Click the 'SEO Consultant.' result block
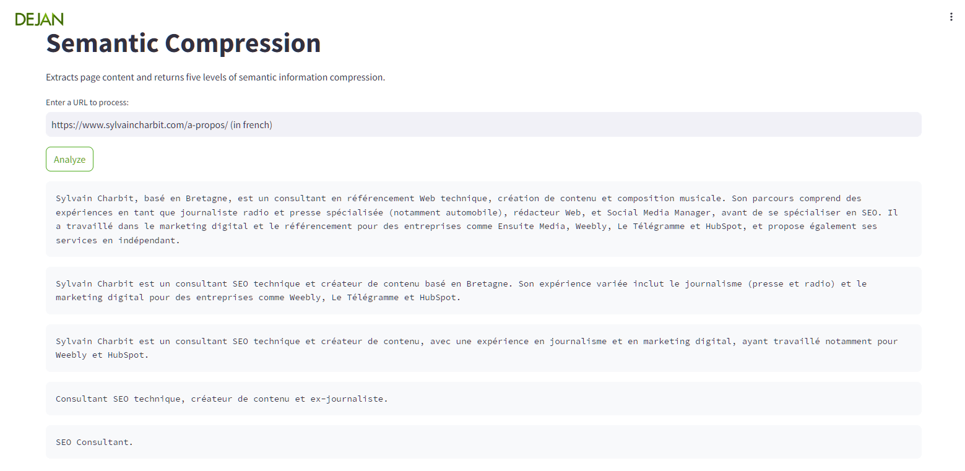Image resolution: width=965 pixels, height=471 pixels. [483, 442]
